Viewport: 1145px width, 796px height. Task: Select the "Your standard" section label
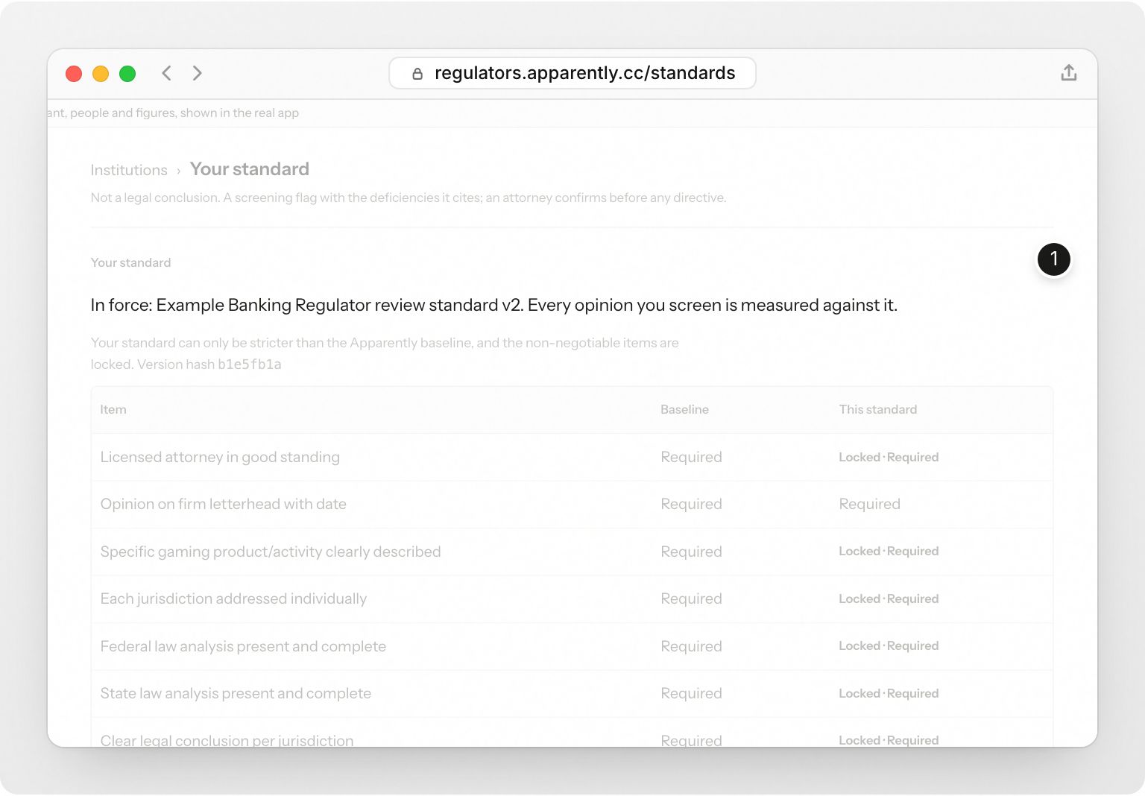[x=130, y=262]
